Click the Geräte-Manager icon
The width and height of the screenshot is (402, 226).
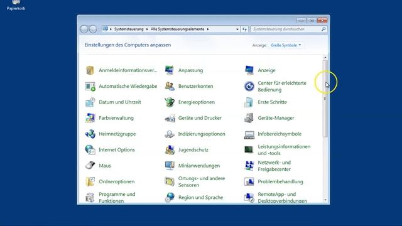(249, 118)
